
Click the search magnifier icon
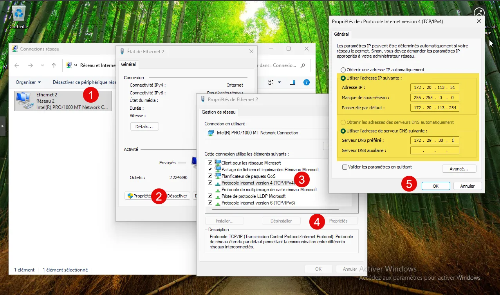(303, 65)
